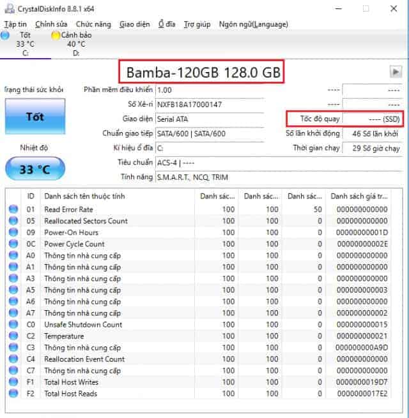Screen dimensions: 409x418
Task: Click the Danh sách giá tr... column header
Action: click(359, 197)
